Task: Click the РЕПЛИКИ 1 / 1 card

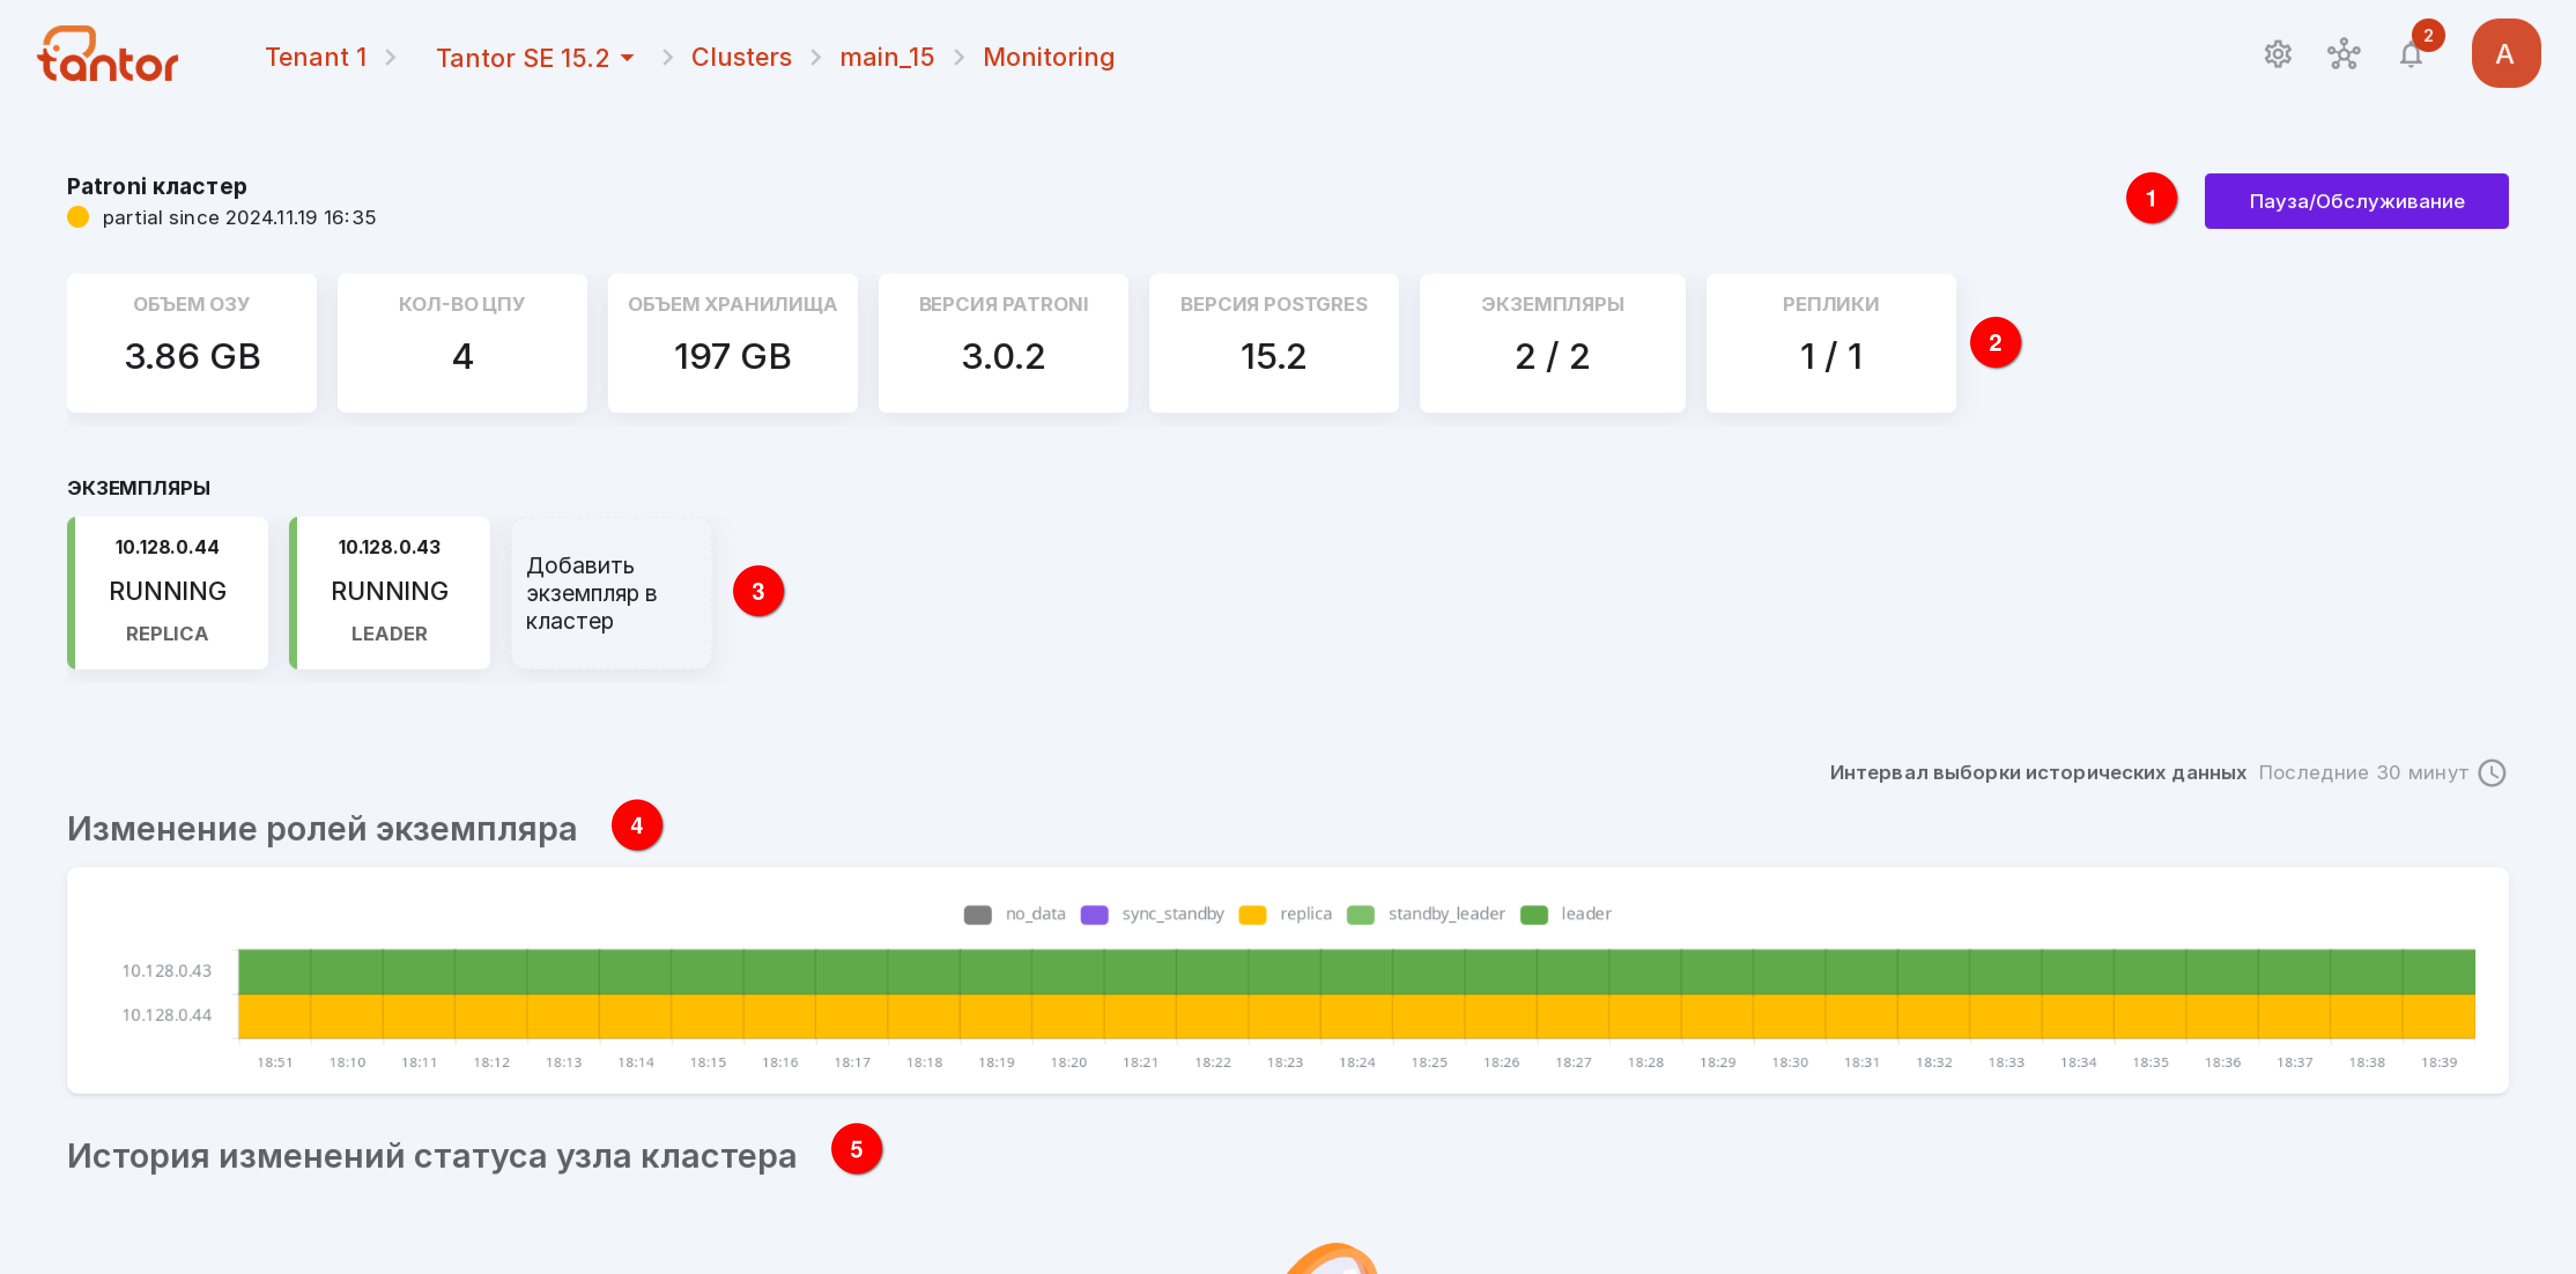Action: (1831, 343)
